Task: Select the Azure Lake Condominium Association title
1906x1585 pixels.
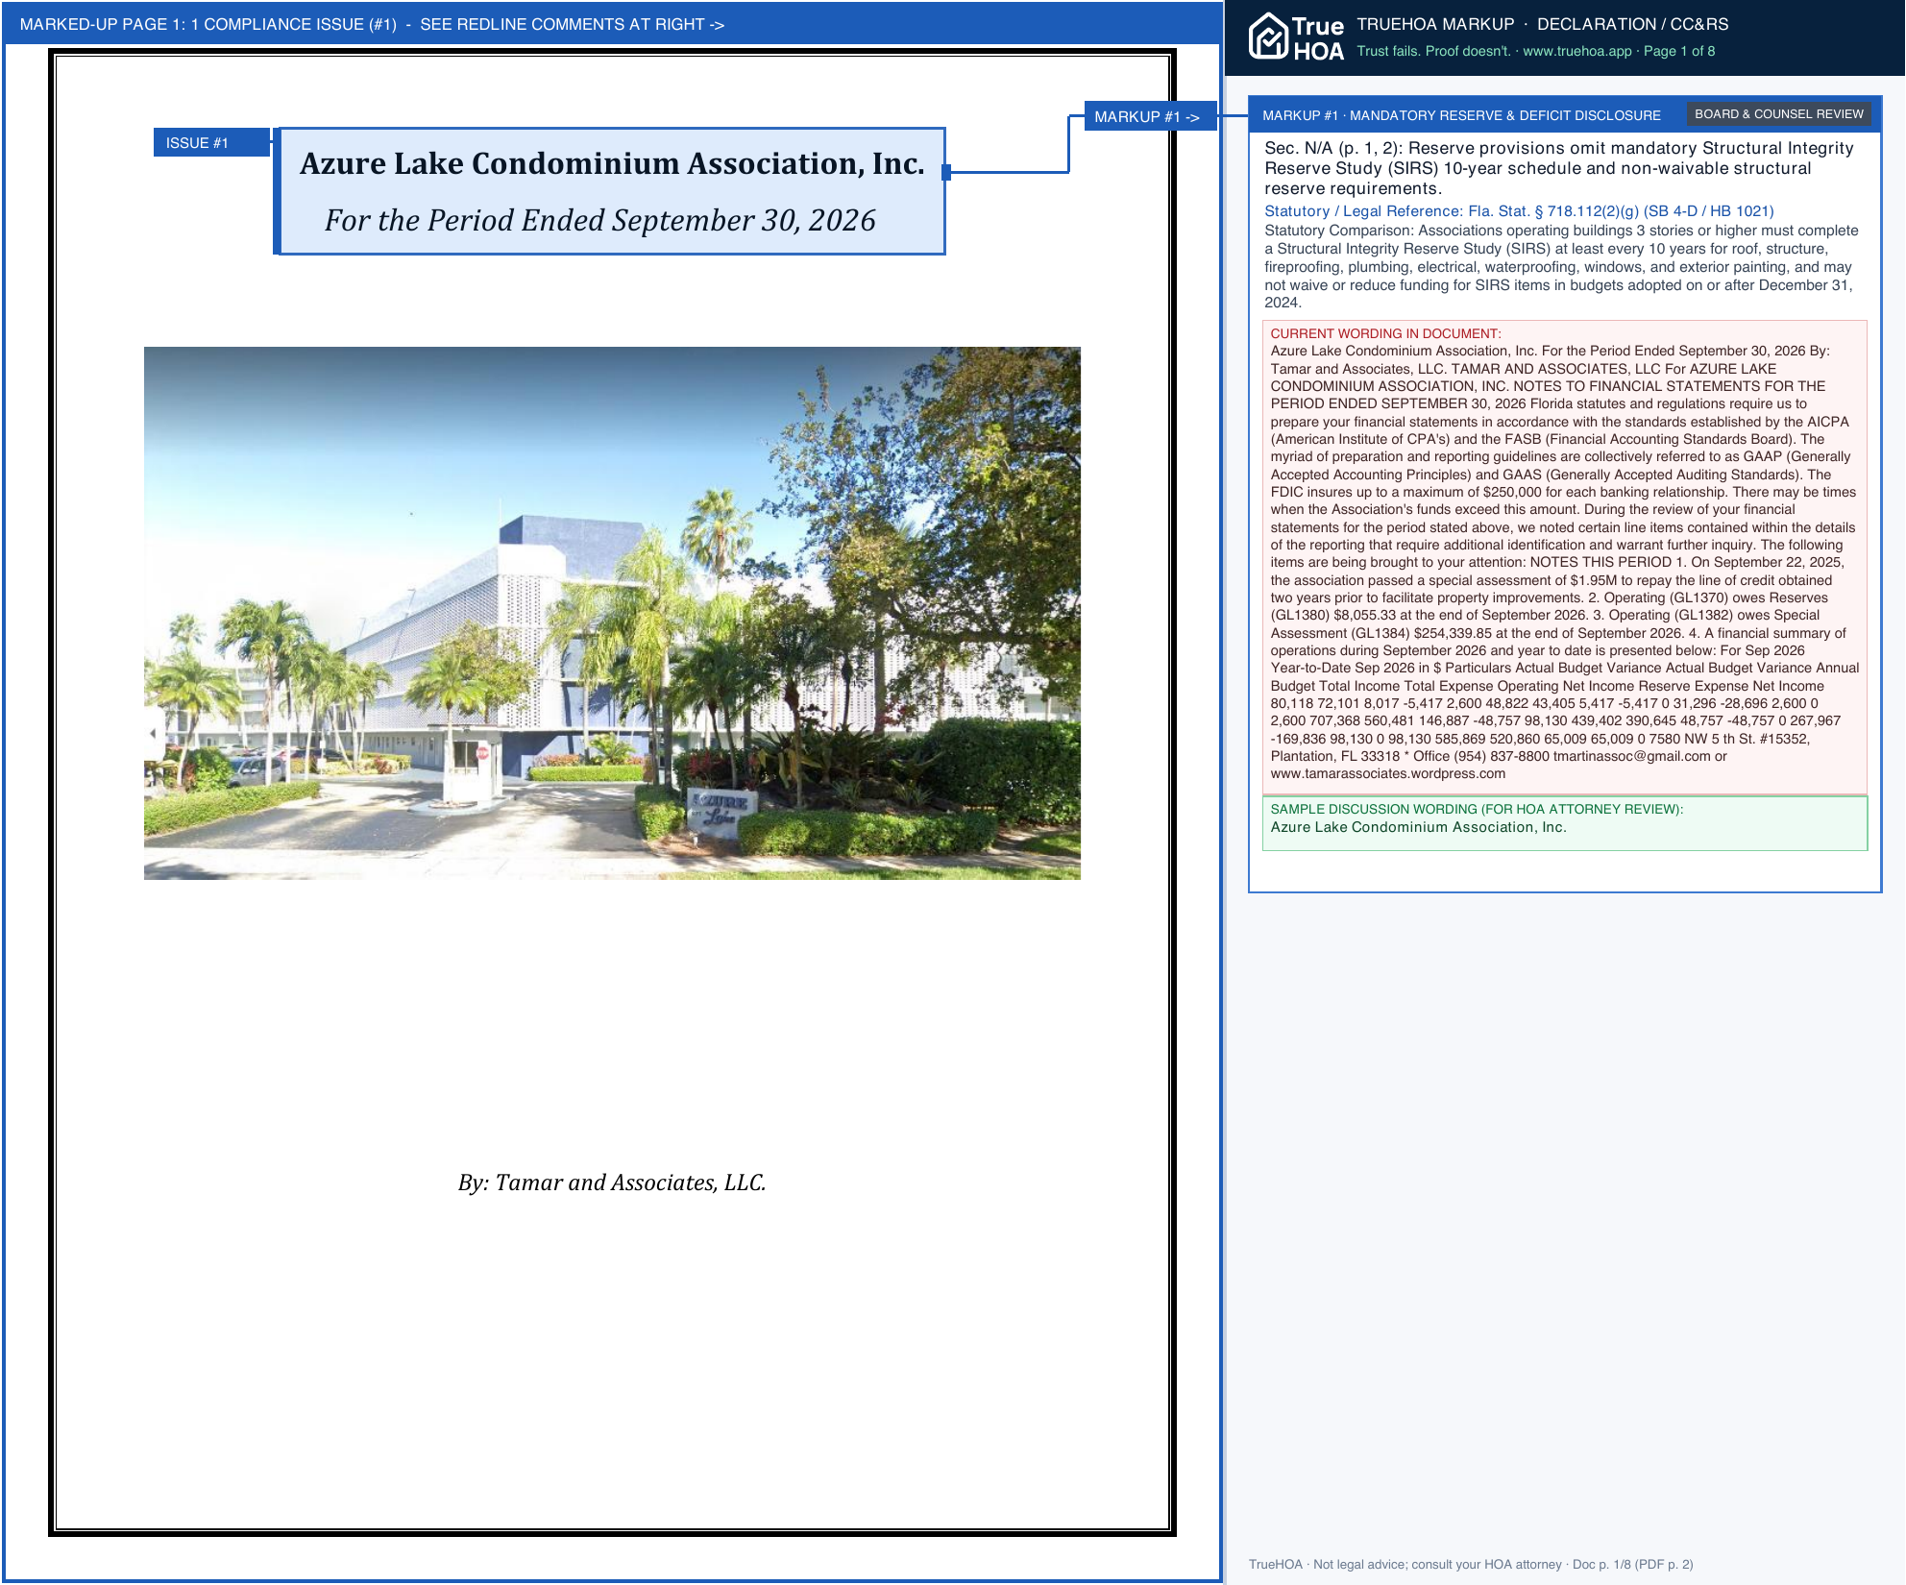Action: pyautogui.click(x=612, y=163)
